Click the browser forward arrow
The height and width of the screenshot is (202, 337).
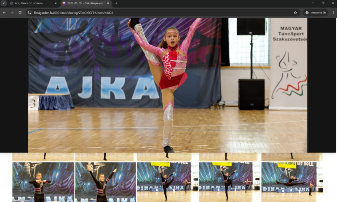pyautogui.click(x=12, y=13)
